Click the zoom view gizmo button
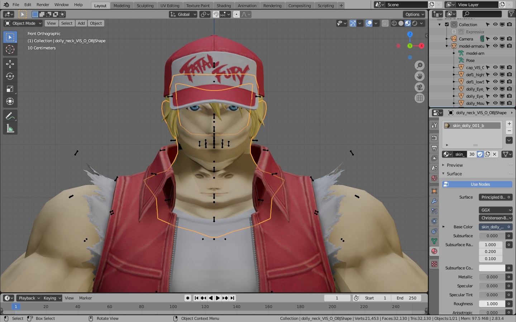Viewport: 516px width, 322px height. coord(420,65)
